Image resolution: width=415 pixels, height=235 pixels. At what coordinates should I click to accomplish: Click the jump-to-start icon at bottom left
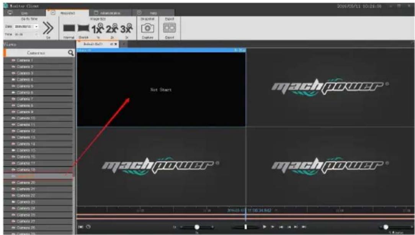tap(80, 227)
